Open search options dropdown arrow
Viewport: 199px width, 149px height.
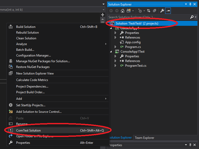click(x=196, y=17)
